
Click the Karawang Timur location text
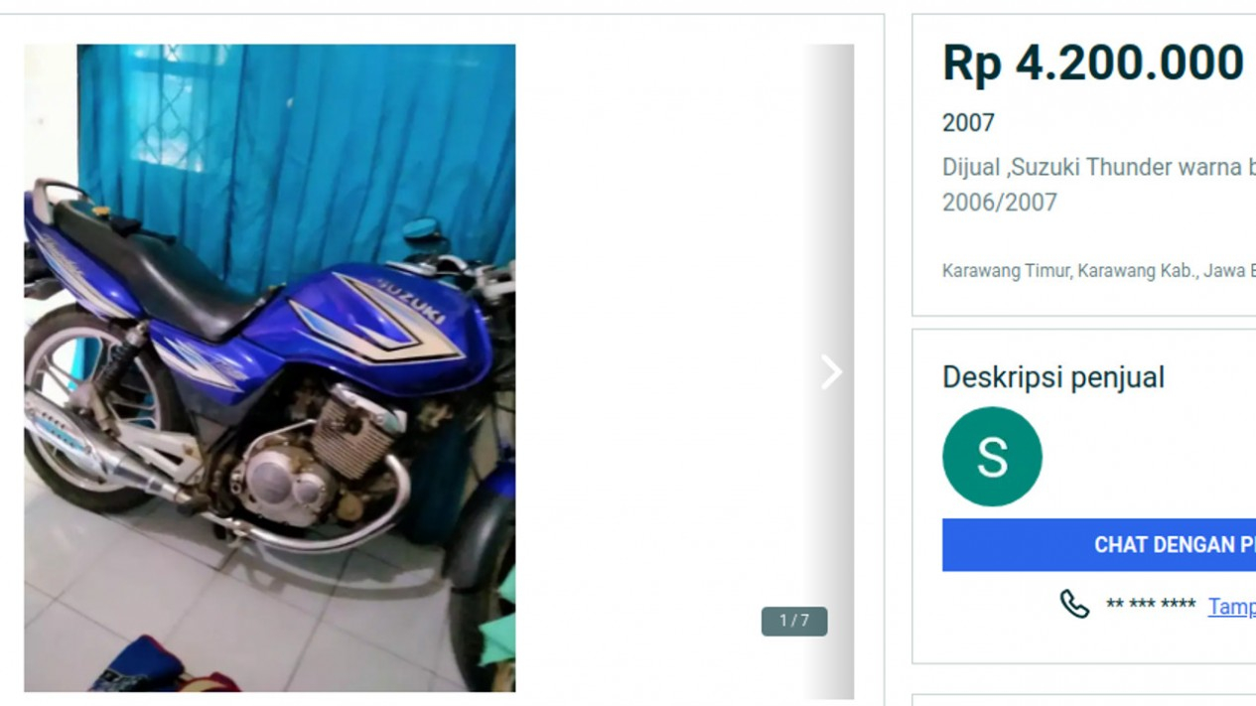pos(1099,270)
